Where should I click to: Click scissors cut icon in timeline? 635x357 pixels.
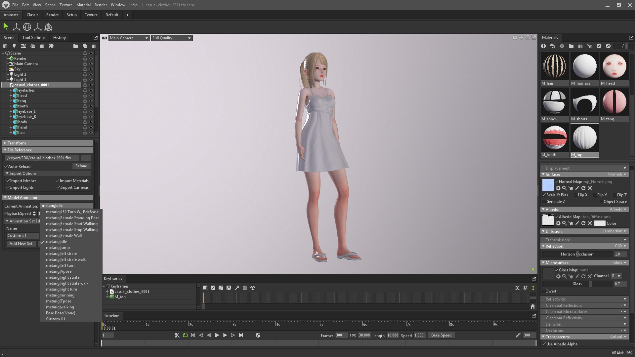pyautogui.click(x=177, y=335)
